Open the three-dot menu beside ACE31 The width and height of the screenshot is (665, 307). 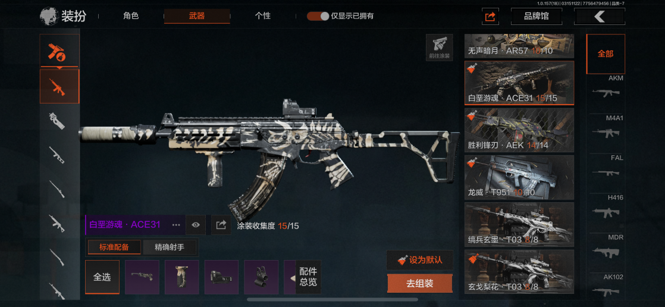pos(177,225)
